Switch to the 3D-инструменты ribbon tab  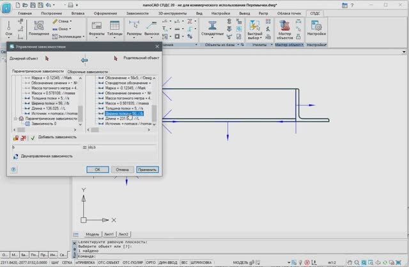tap(173, 13)
